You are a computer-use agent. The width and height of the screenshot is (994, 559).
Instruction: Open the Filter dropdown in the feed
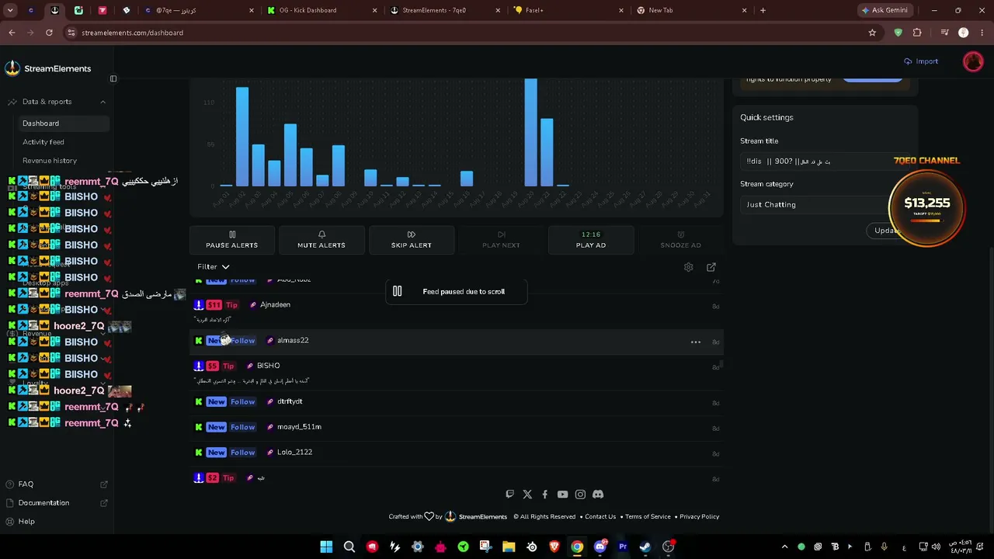214,267
